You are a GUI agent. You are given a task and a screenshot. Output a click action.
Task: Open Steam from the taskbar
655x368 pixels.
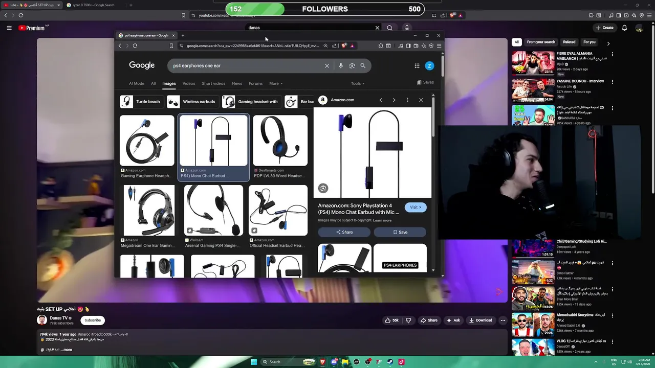(x=390, y=362)
